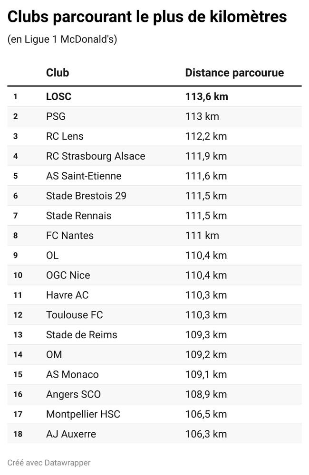Click the Club column header
309x475 pixels.
click(x=58, y=73)
